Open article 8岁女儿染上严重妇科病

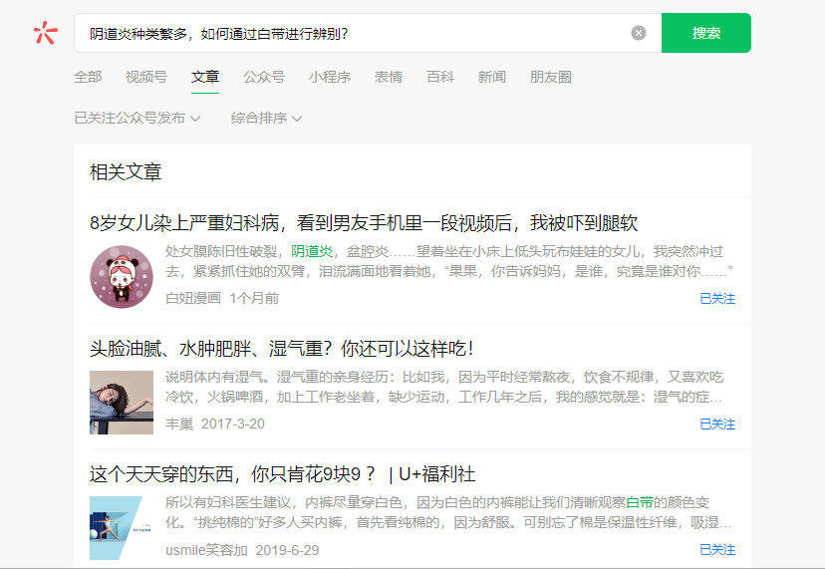364,222
